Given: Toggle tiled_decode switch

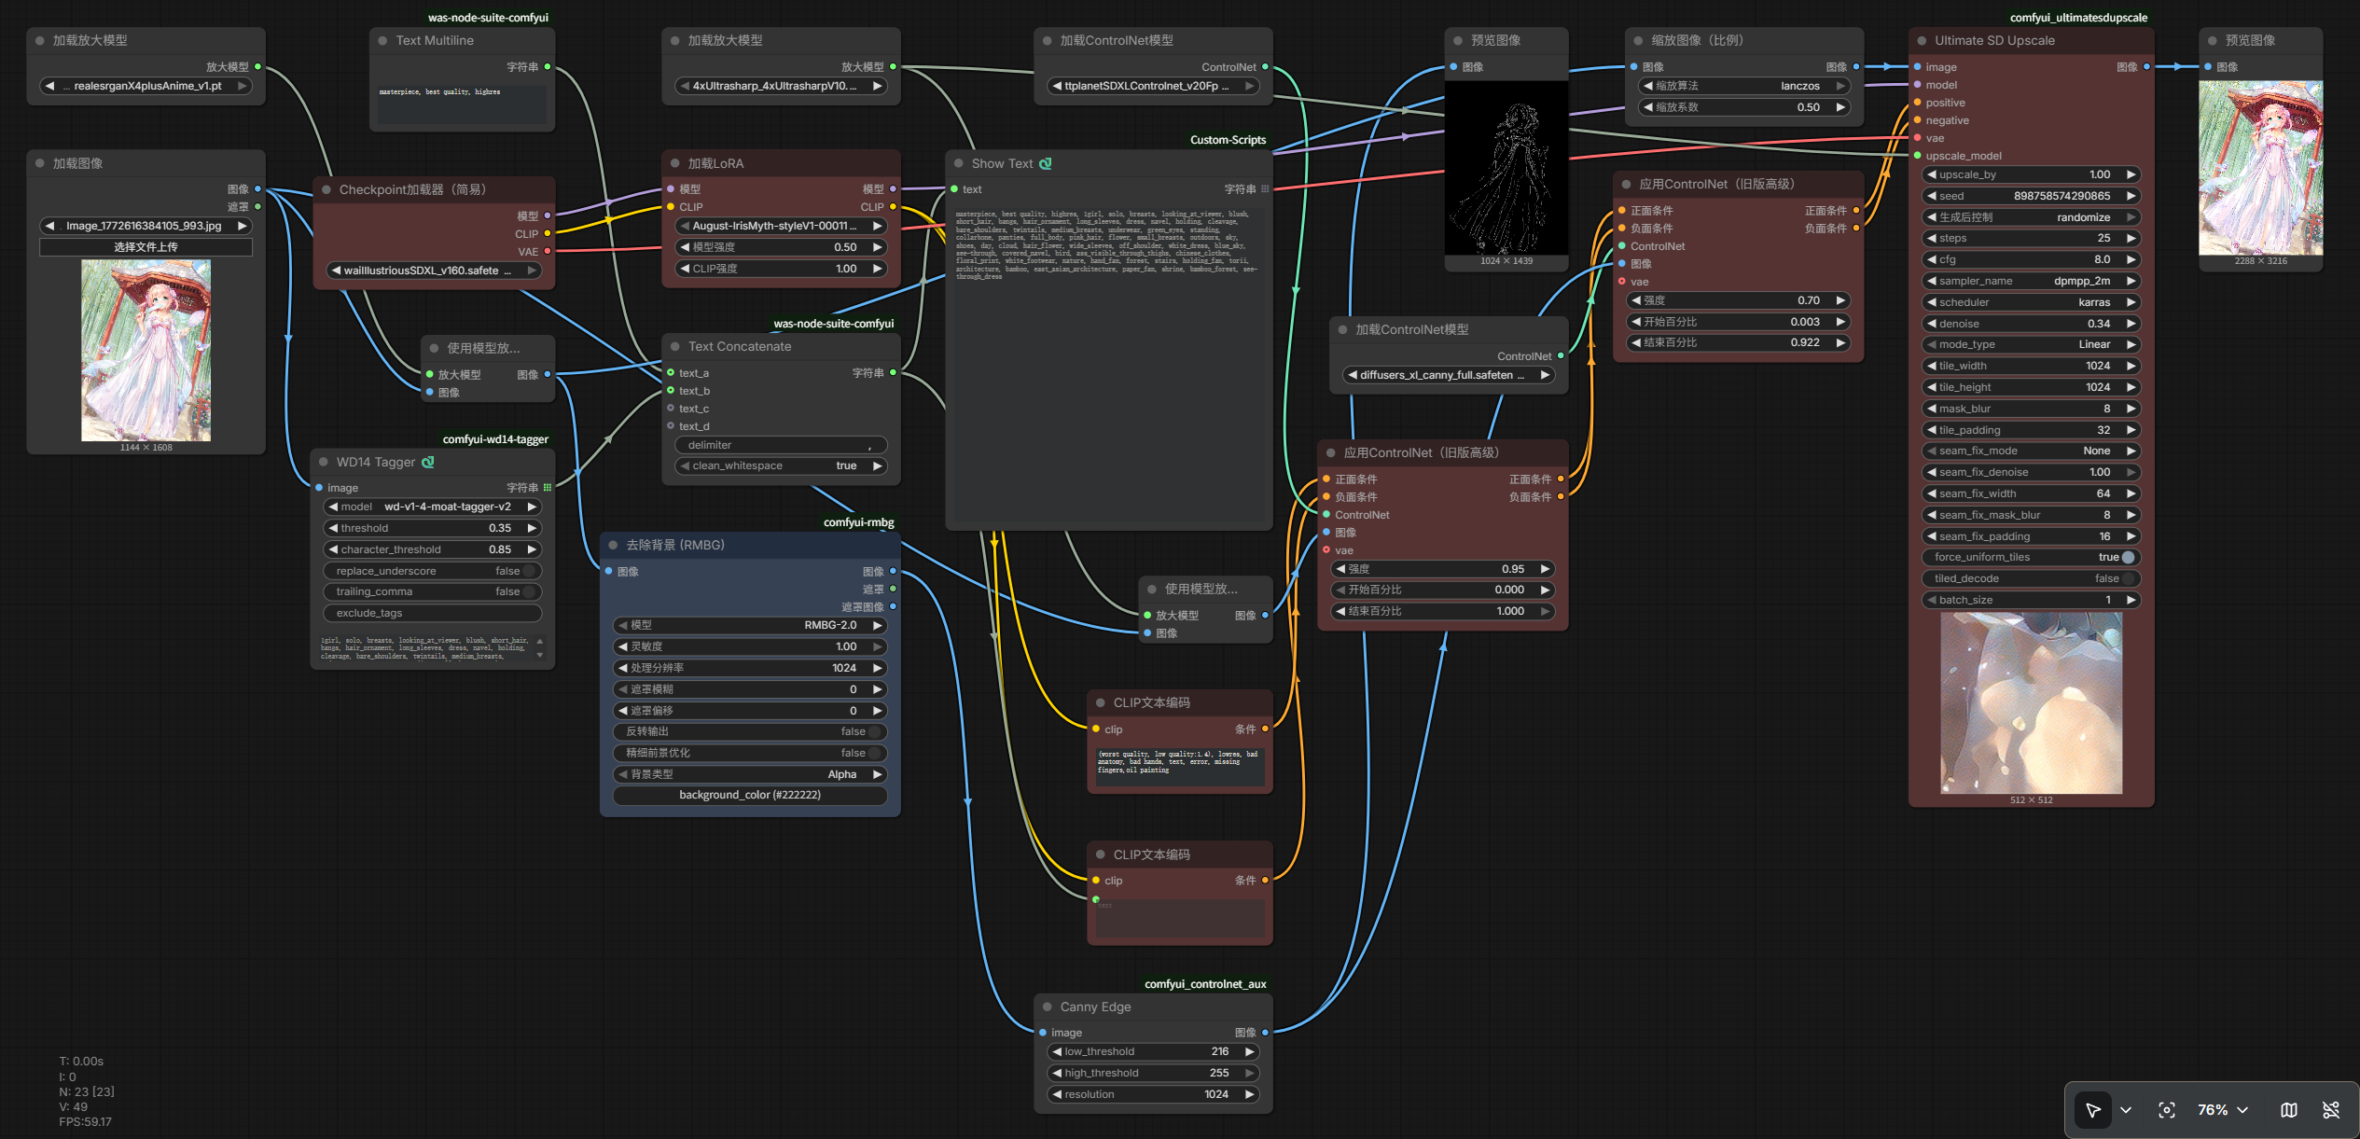Looking at the screenshot, I should (x=2031, y=578).
